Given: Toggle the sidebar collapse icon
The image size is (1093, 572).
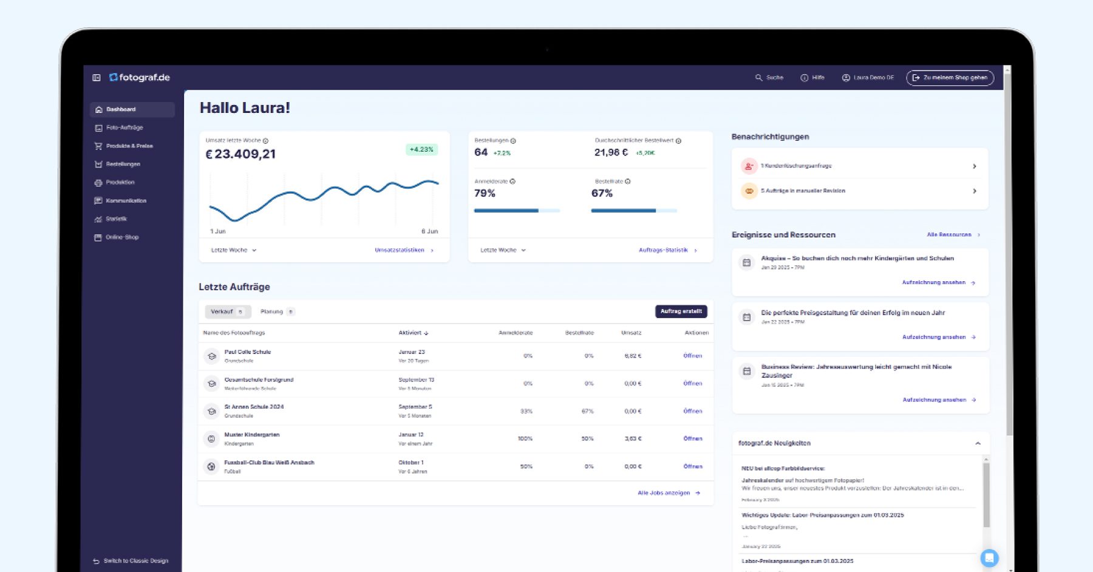Looking at the screenshot, I should (x=97, y=78).
